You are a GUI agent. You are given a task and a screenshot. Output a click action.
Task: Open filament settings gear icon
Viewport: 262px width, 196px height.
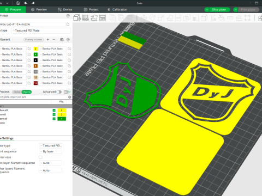click(68, 40)
